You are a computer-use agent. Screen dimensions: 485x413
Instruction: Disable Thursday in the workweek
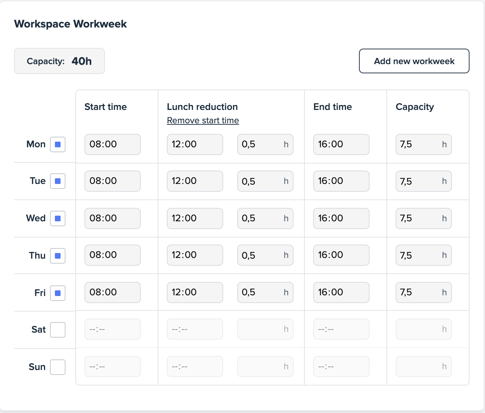58,256
